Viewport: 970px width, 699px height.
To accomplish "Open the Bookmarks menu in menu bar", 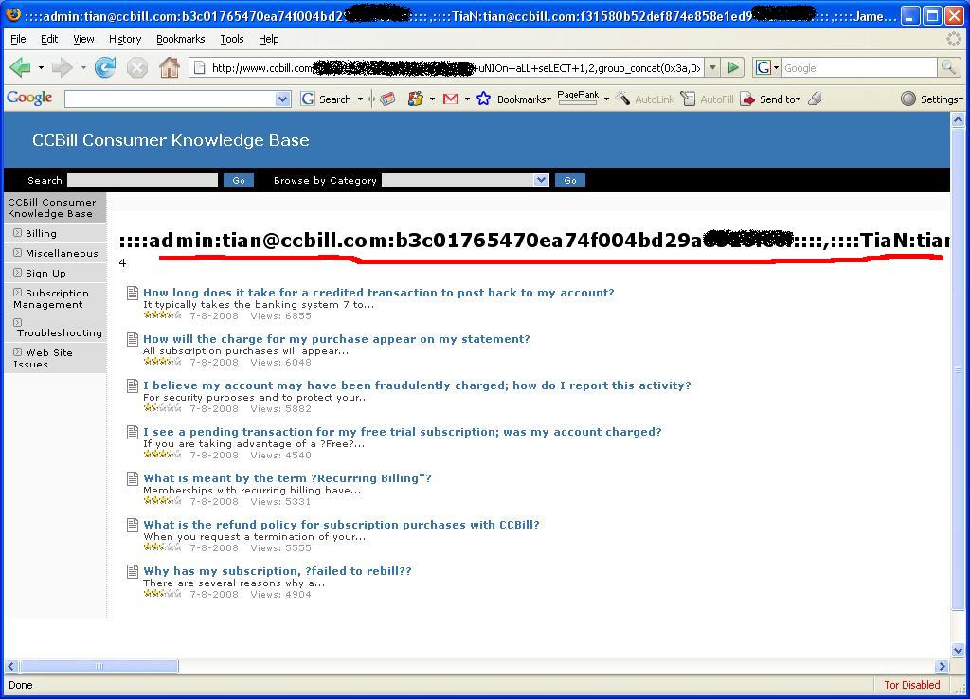I will [181, 39].
